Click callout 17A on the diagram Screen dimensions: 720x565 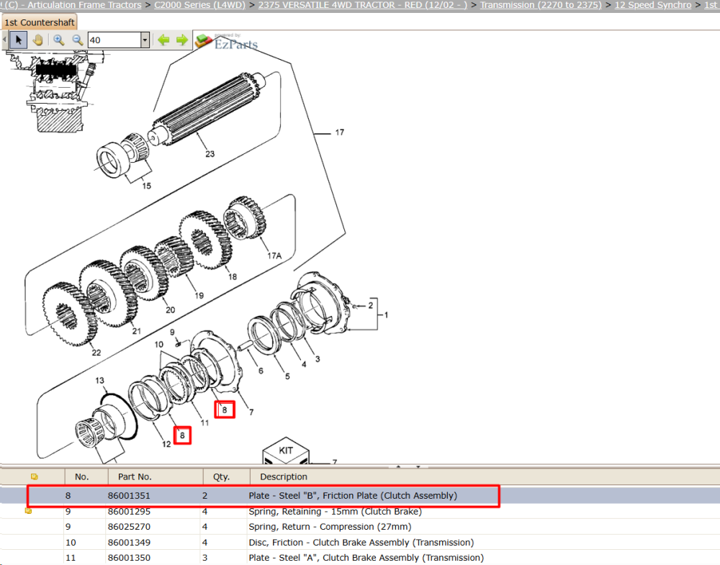274,256
